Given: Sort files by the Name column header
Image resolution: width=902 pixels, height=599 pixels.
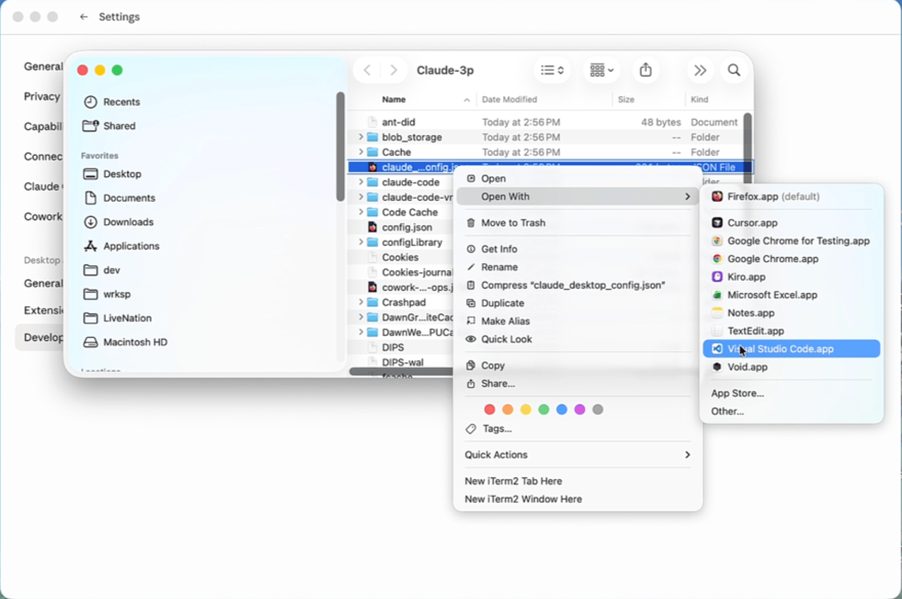Looking at the screenshot, I should [x=394, y=100].
